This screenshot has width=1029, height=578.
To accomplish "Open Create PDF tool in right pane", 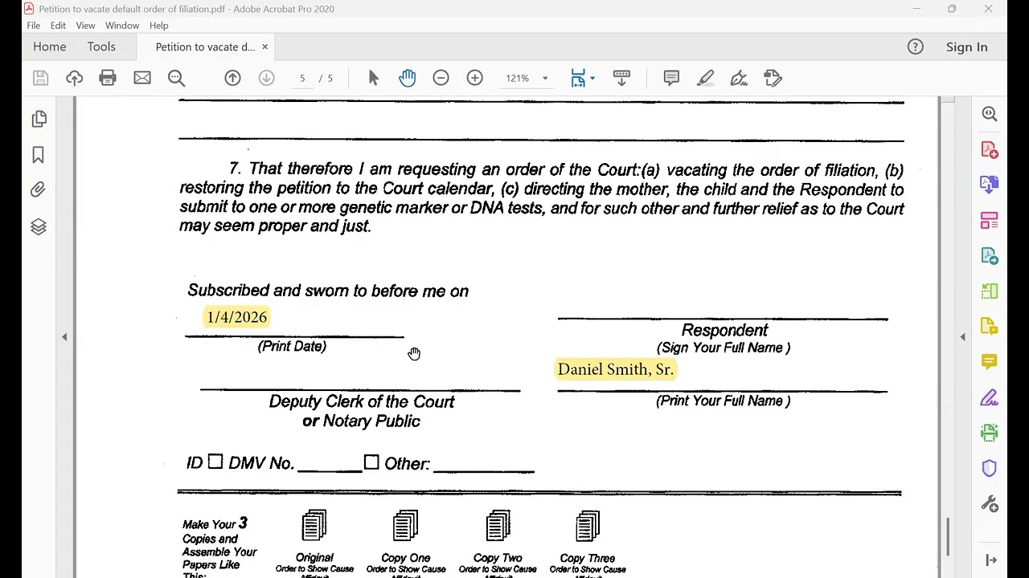I will [990, 149].
